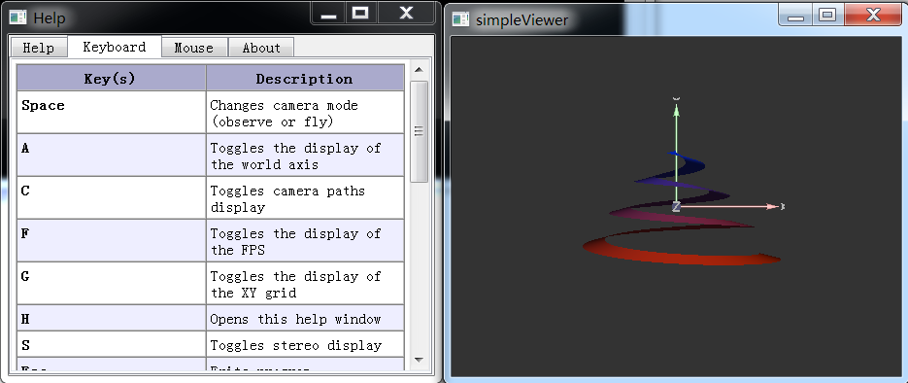Screen dimensions: 908x383
Task: Click the Z axis label in viewer
Action: 676,207
